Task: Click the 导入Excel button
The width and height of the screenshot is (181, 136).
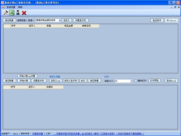Action: (171, 20)
